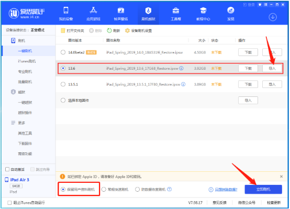Dismiss the Apple ID notice with its X
This screenshot has height=209, width=290.
(281, 177)
